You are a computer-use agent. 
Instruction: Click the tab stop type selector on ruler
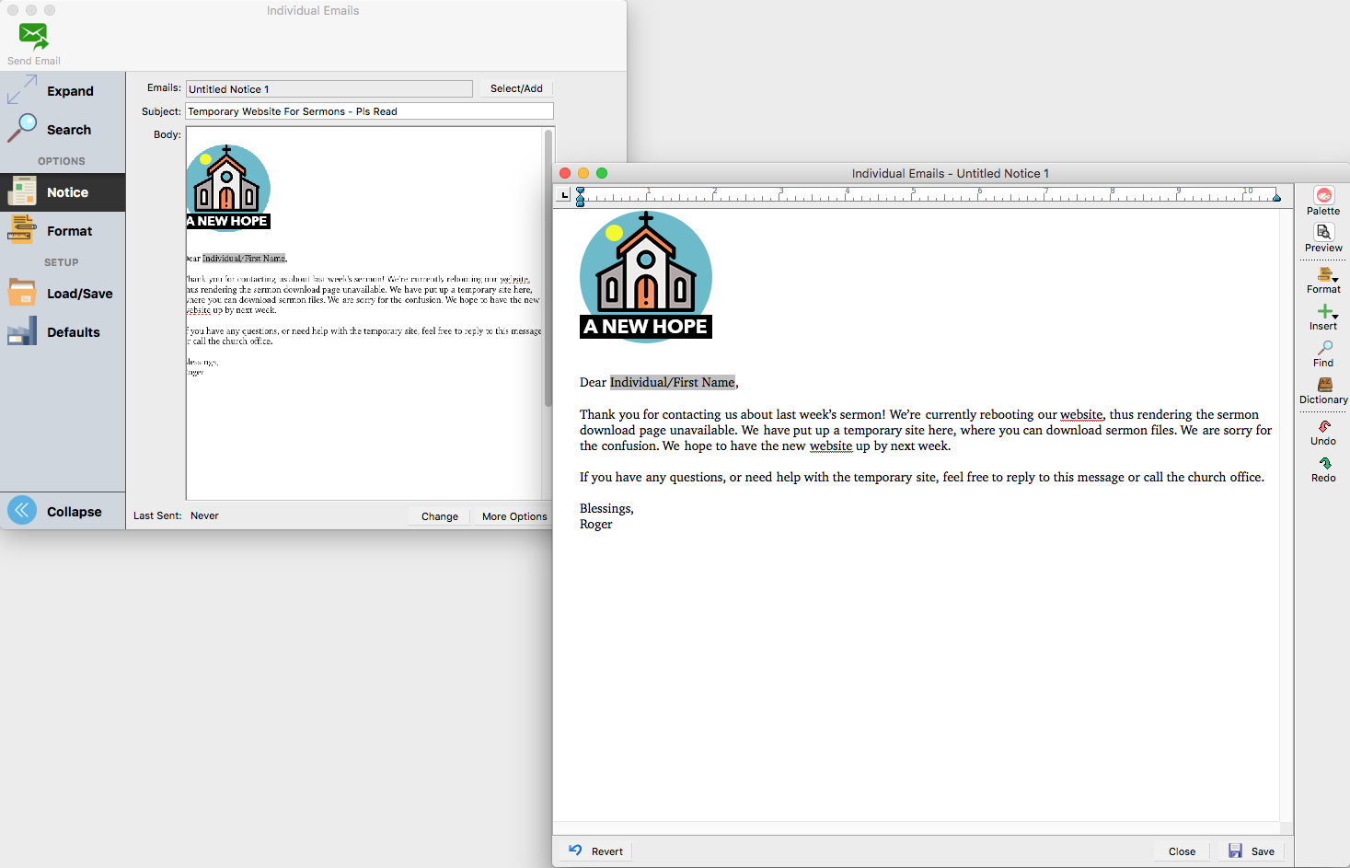(564, 195)
